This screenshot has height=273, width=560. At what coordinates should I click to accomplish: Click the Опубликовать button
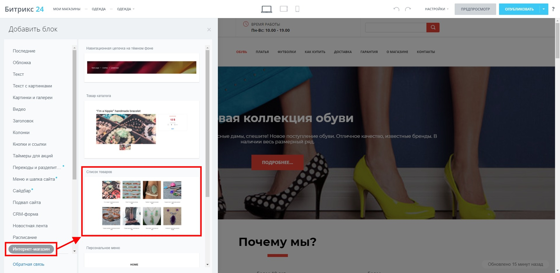point(519,9)
